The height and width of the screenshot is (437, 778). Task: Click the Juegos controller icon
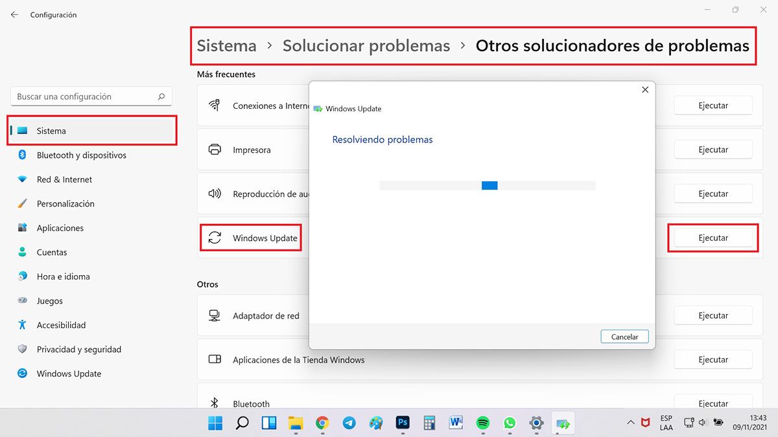pyautogui.click(x=23, y=301)
